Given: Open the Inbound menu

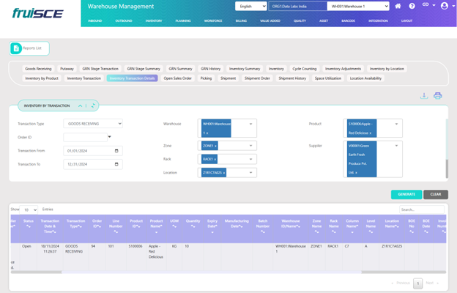Looking at the screenshot, I should [x=94, y=21].
